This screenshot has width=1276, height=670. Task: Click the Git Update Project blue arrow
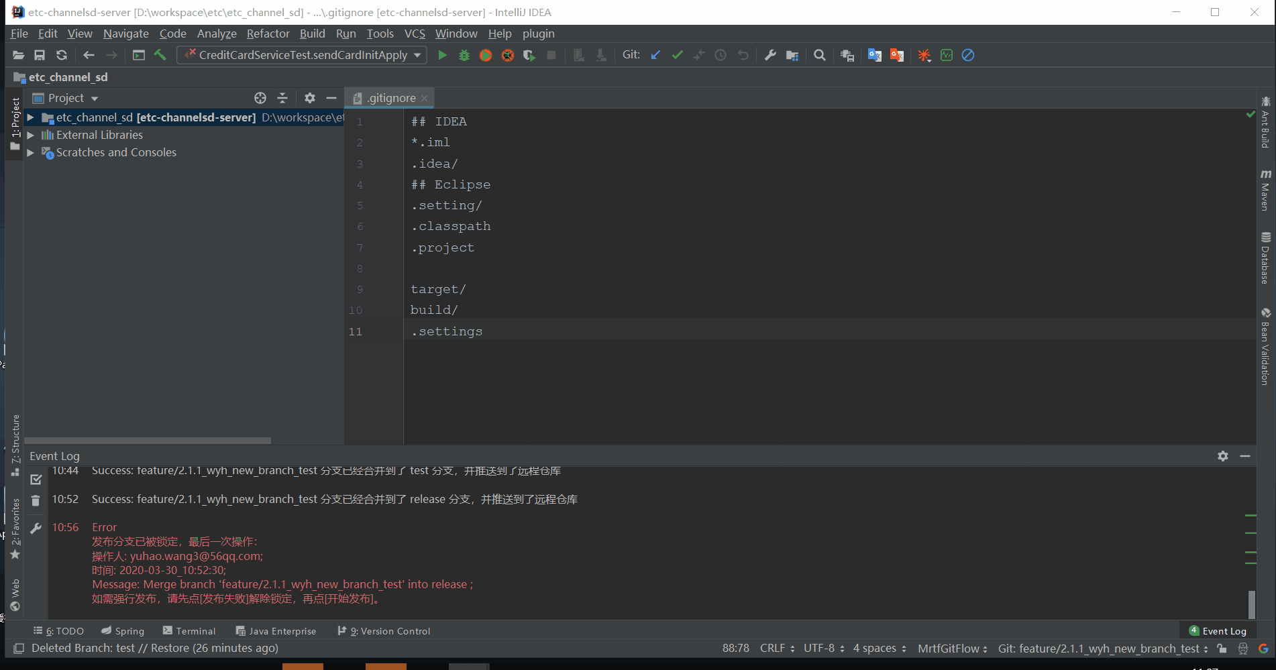pos(655,55)
